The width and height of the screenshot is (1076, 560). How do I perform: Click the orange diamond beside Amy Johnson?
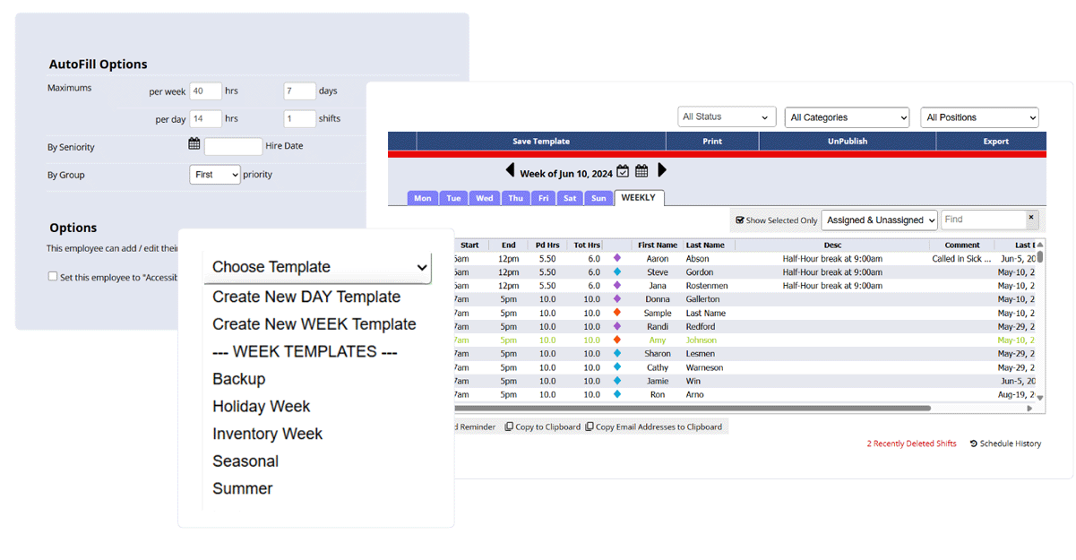615,340
